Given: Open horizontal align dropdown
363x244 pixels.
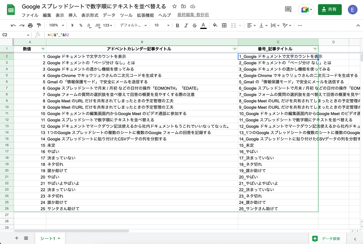Looking at the screenshot, I should point(251,25).
